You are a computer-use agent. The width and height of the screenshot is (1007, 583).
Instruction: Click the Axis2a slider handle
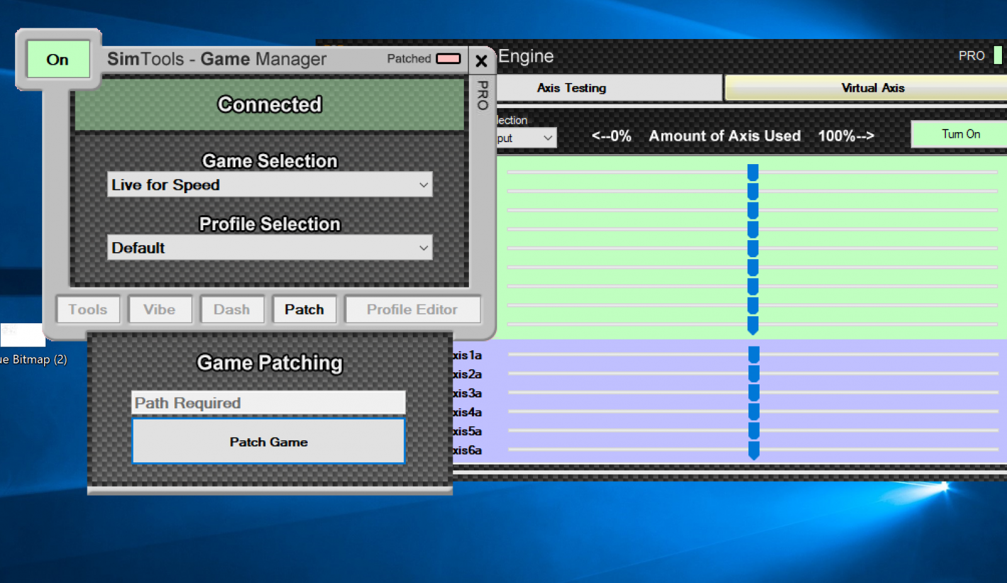point(753,374)
